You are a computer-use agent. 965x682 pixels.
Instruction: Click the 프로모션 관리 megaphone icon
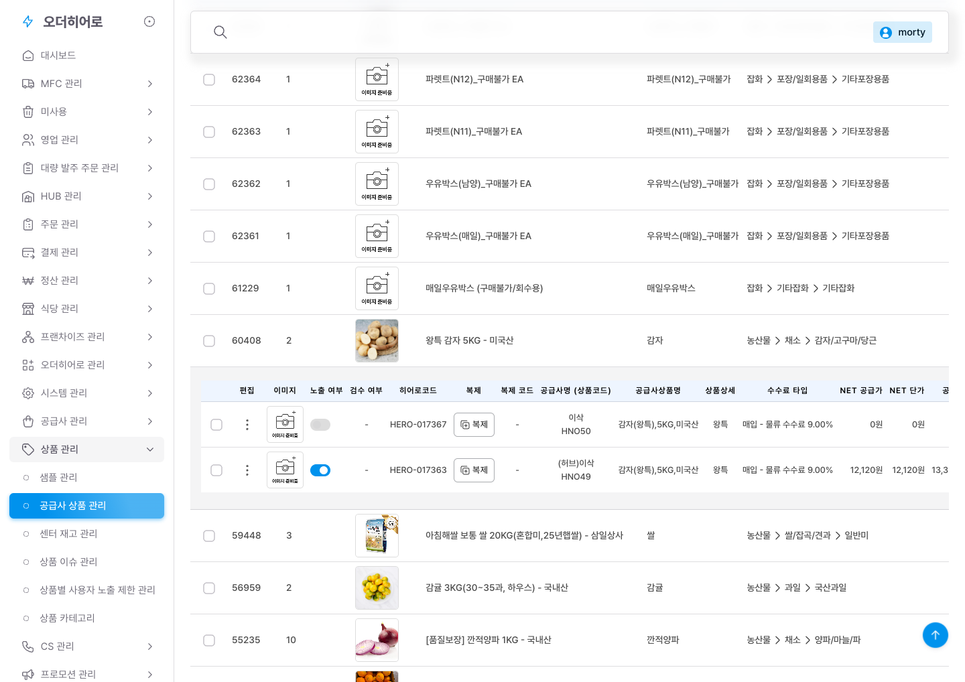coord(28,675)
